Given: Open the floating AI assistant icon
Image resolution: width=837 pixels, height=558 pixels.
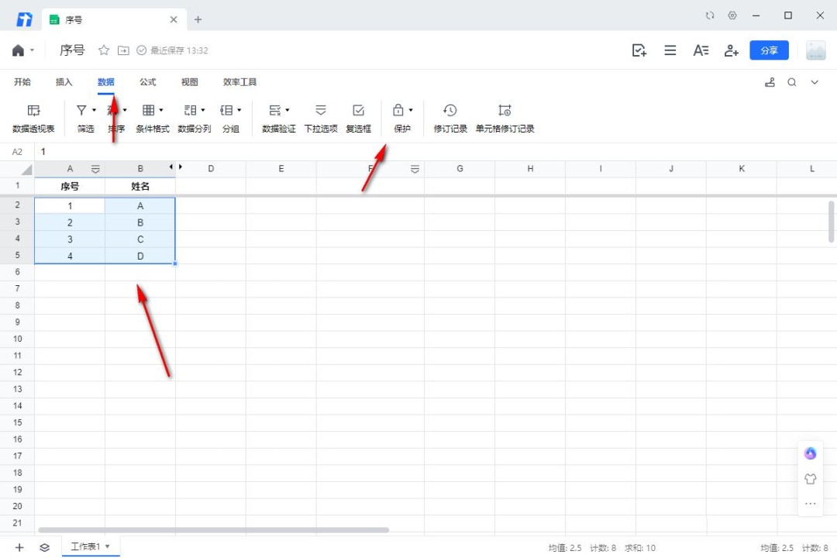Looking at the screenshot, I should click(x=811, y=453).
